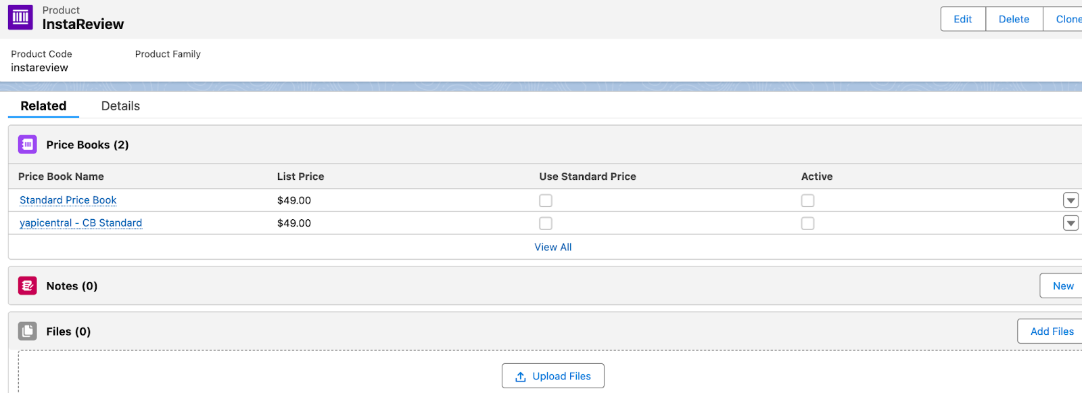
Task: Click View All under Price Books
Action: pyautogui.click(x=553, y=247)
